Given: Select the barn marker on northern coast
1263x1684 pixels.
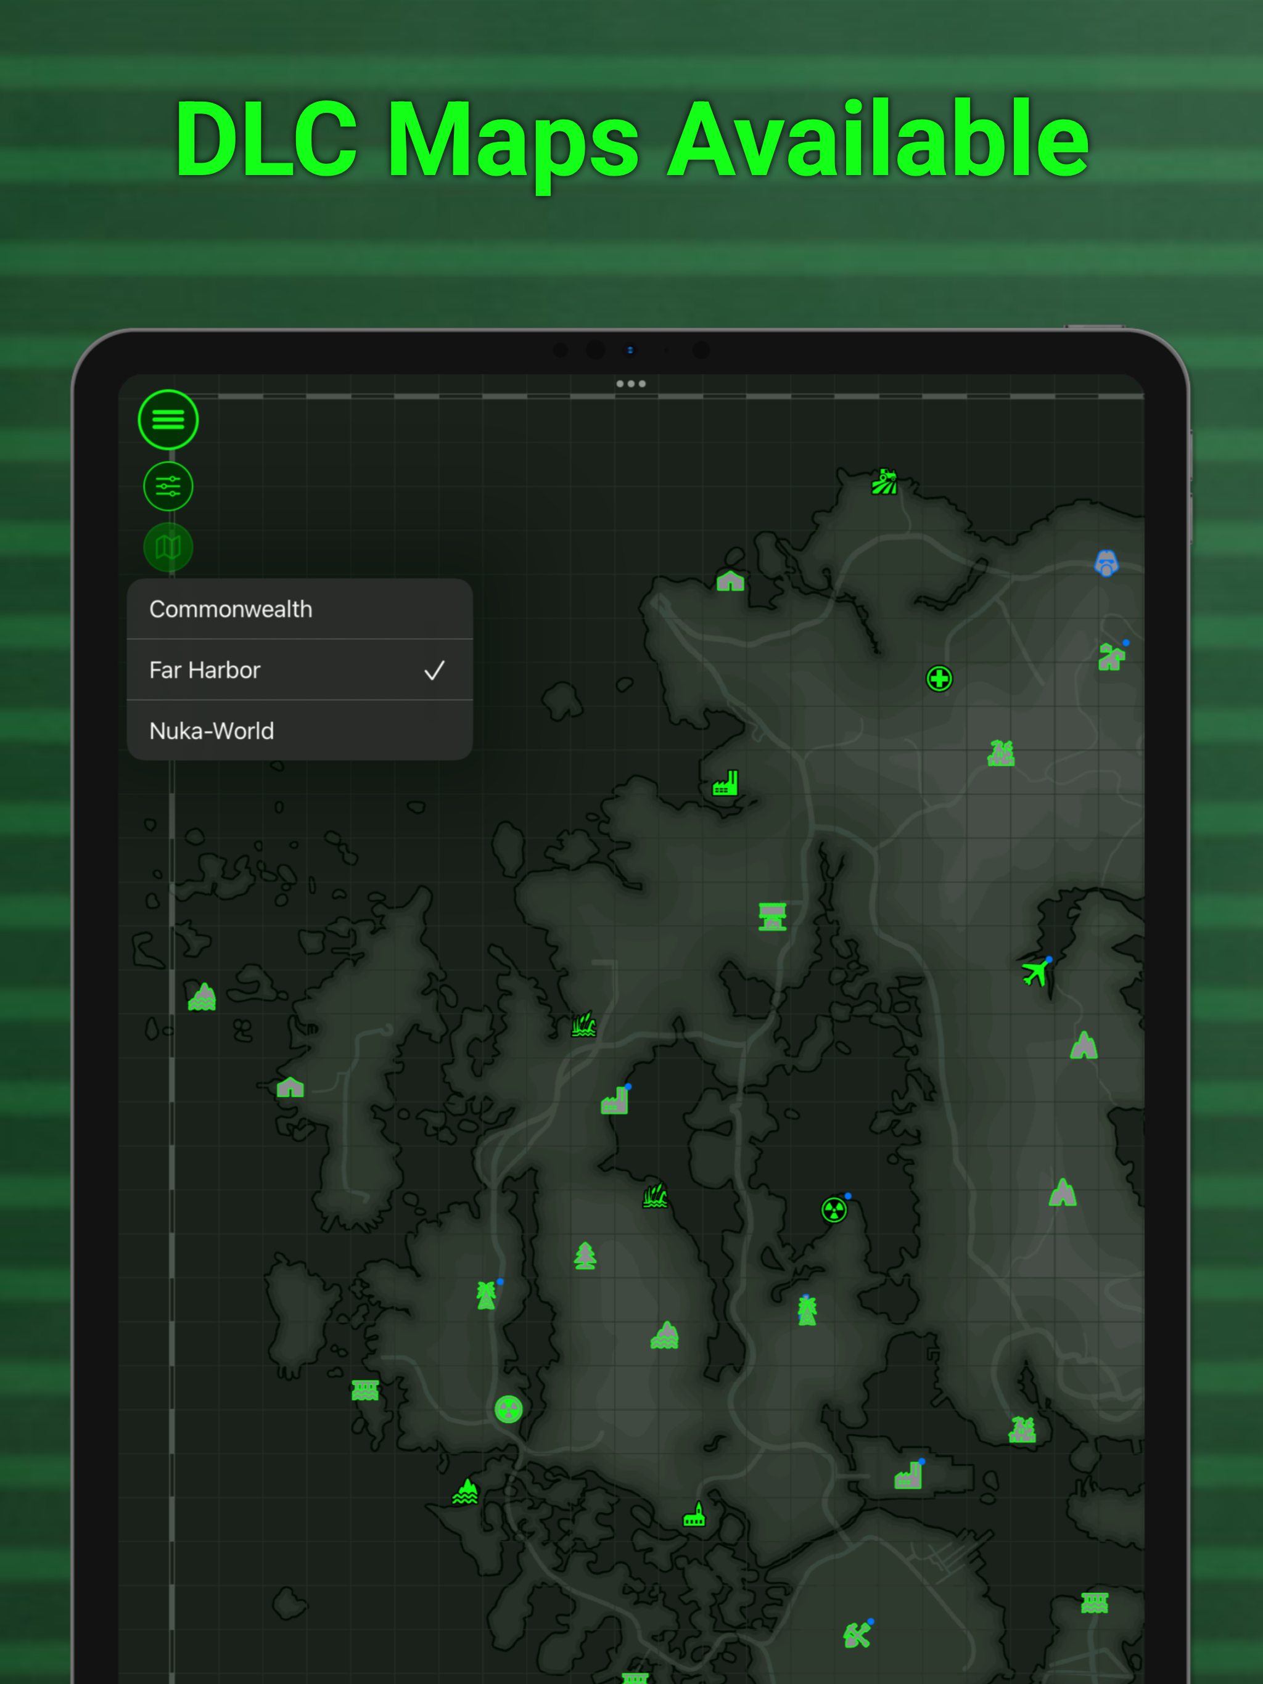Looking at the screenshot, I should [731, 581].
